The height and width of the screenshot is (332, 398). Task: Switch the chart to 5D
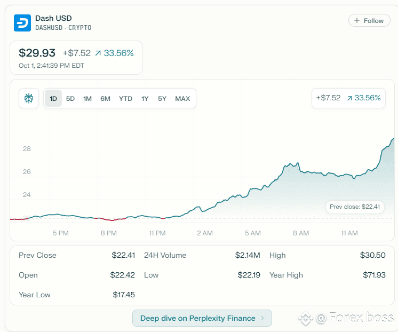(x=70, y=98)
